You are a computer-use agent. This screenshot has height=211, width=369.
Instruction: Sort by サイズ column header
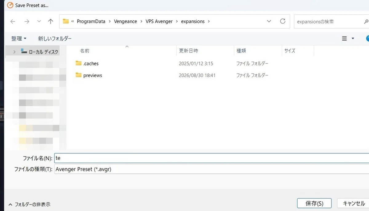point(290,51)
